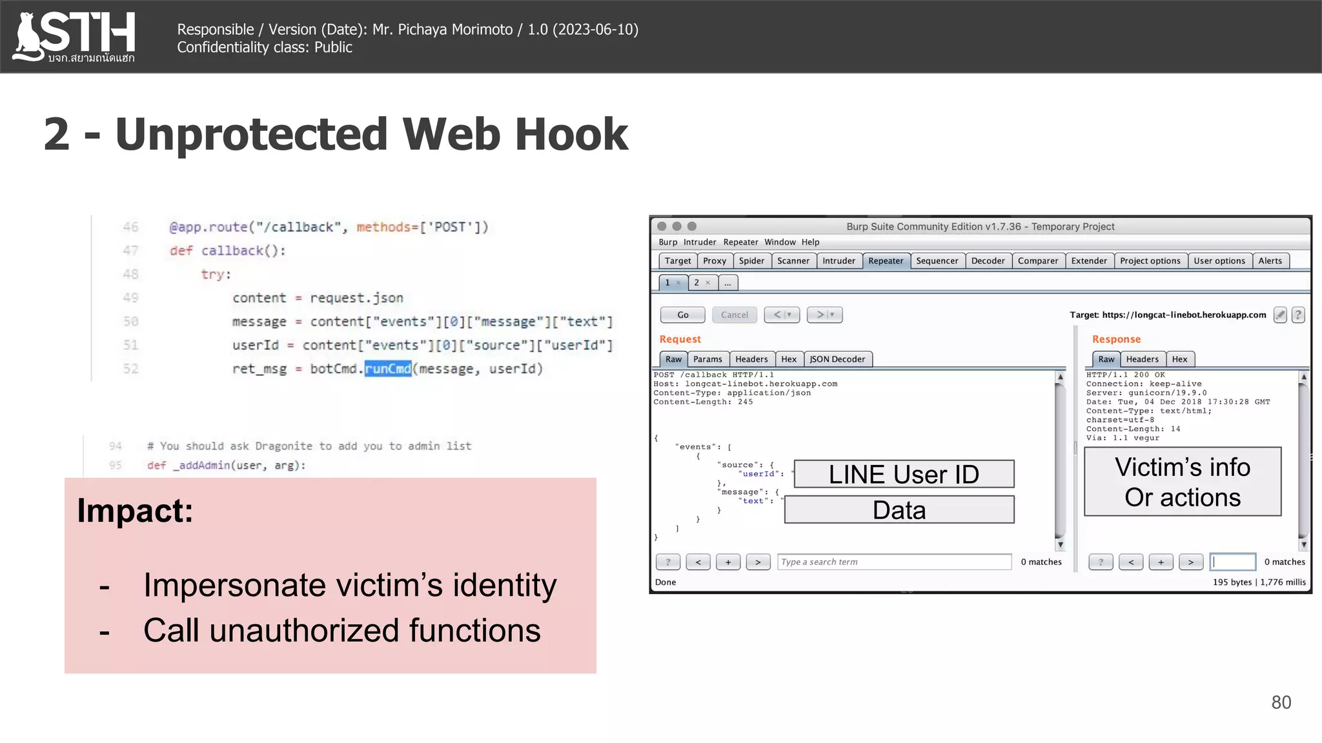Click 'Content-Length: 245' request header
Viewport: 1322px width, 743px height.
pyautogui.click(x=703, y=402)
